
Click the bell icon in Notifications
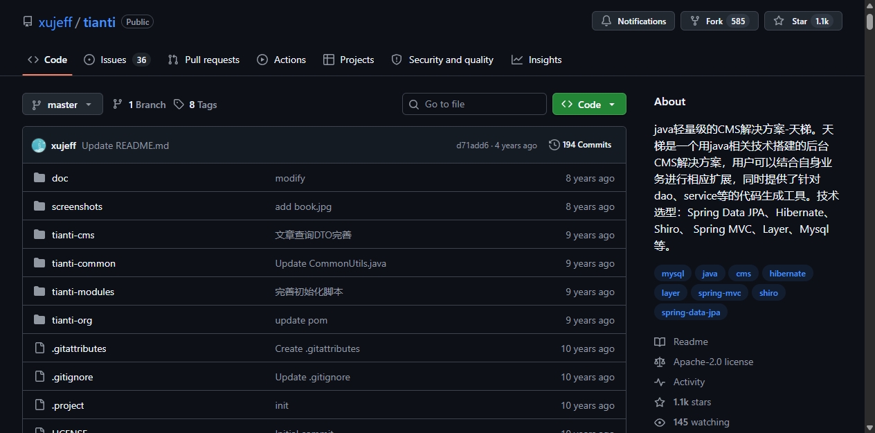pyautogui.click(x=606, y=21)
